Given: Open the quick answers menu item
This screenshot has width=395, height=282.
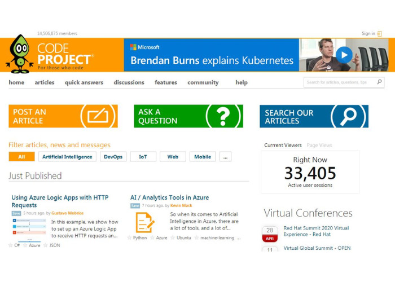Looking at the screenshot, I should 84,82.
